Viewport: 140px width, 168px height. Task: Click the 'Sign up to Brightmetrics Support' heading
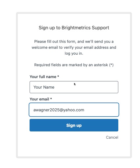74,28
